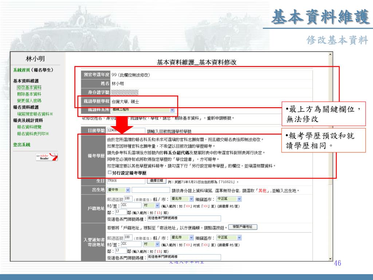
Task: Click 寄送地址 街道巷弄門牌號碼樓 field
Action: [x=184, y=257]
